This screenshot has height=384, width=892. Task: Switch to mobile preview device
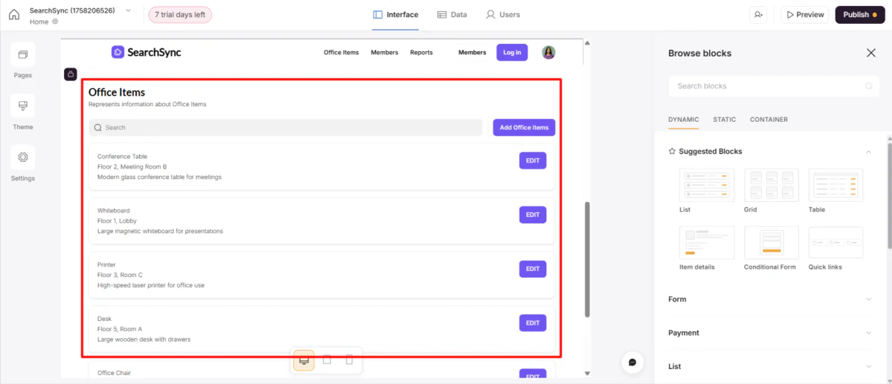(x=349, y=360)
